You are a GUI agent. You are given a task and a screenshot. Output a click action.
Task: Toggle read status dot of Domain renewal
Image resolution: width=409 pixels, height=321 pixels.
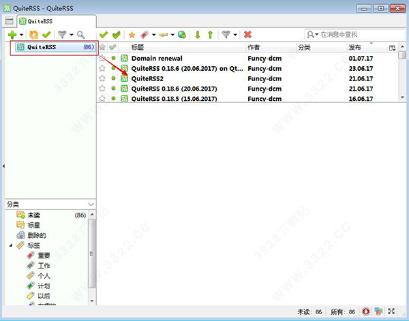click(113, 58)
